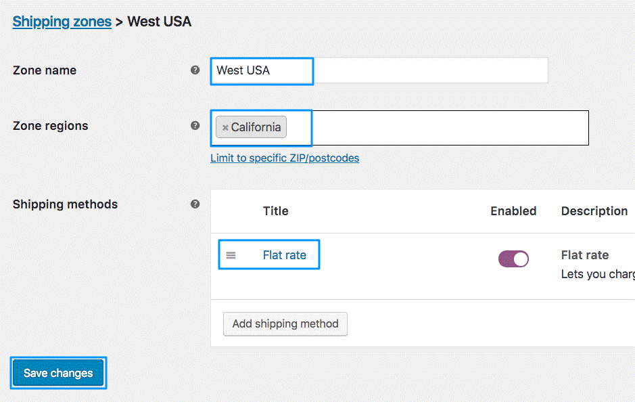Select the California region tag

pyautogui.click(x=256, y=127)
